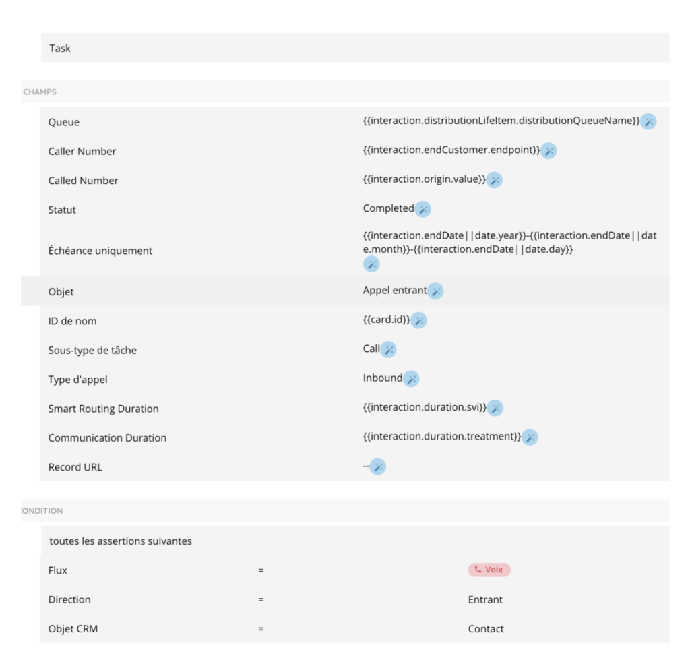Click the wand icon for Smart Routing Duration

(x=495, y=408)
